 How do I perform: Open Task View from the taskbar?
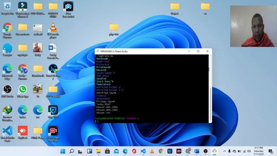point(81,151)
